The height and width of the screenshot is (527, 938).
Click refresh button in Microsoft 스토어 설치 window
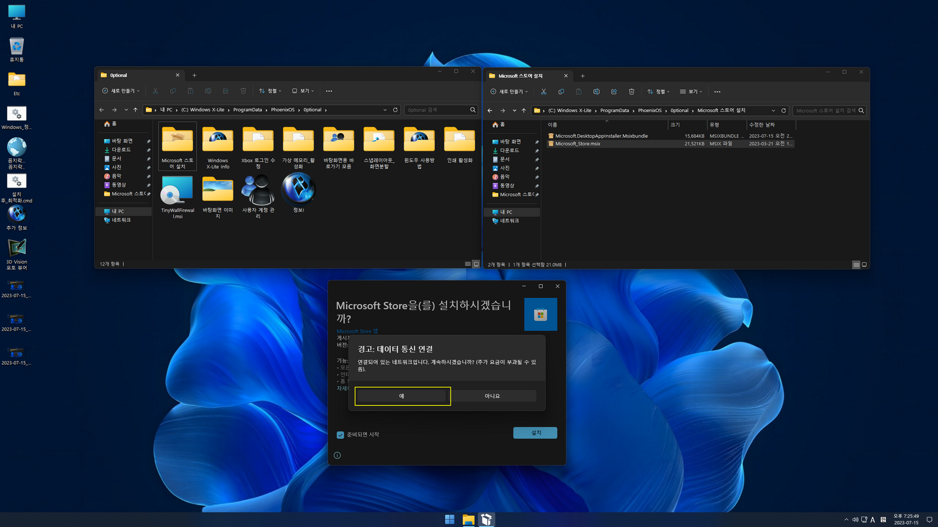tap(784, 110)
